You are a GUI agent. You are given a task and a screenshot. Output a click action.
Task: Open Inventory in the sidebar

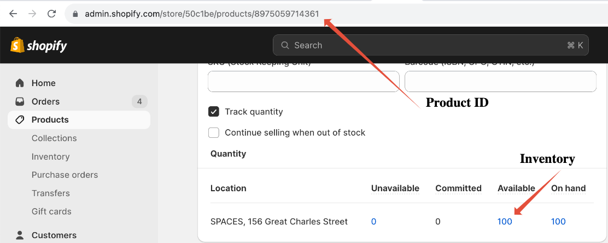pos(51,156)
